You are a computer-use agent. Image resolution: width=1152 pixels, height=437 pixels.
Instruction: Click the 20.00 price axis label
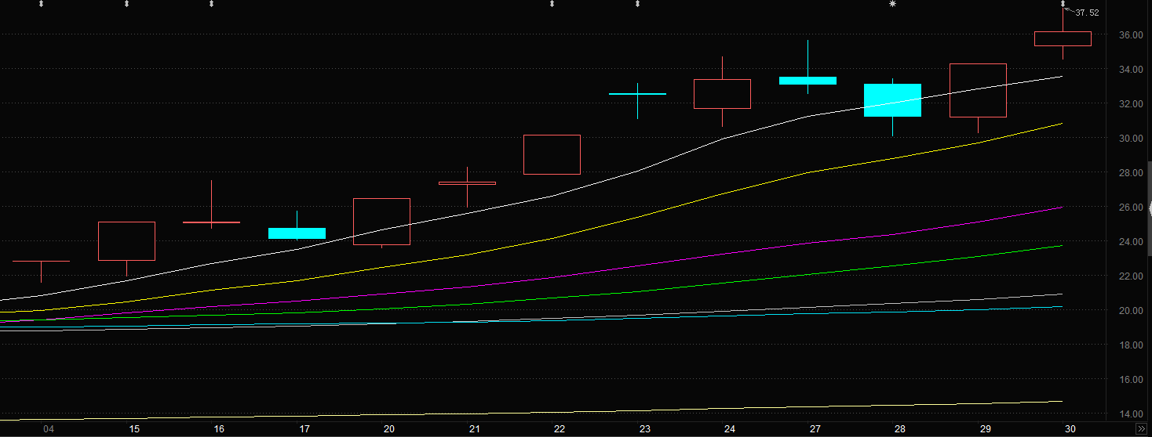(x=1130, y=311)
